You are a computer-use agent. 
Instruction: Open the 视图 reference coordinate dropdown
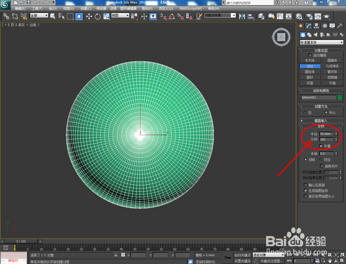click(x=120, y=16)
